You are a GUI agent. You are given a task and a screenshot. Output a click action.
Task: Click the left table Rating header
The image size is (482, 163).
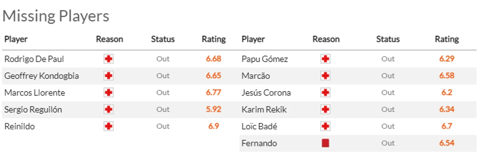click(x=214, y=39)
